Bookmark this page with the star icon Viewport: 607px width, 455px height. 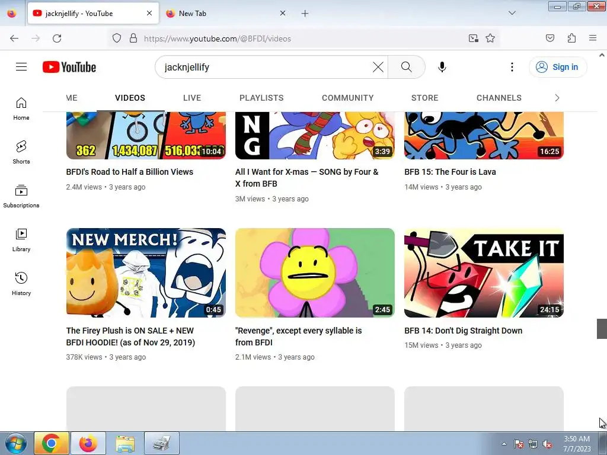click(x=490, y=39)
